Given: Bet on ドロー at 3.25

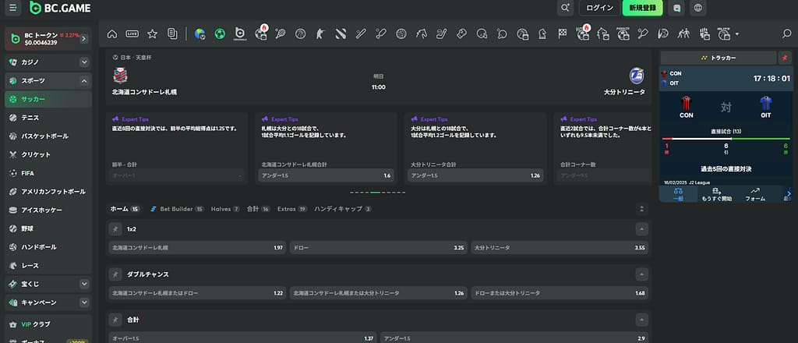Looking at the screenshot, I should pos(378,248).
